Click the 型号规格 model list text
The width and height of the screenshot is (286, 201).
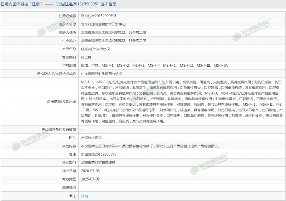point(154,66)
